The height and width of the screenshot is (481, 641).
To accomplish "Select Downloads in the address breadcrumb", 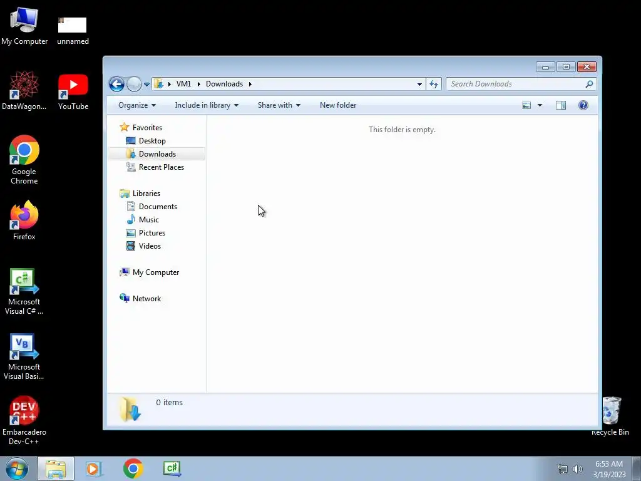I will point(225,84).
